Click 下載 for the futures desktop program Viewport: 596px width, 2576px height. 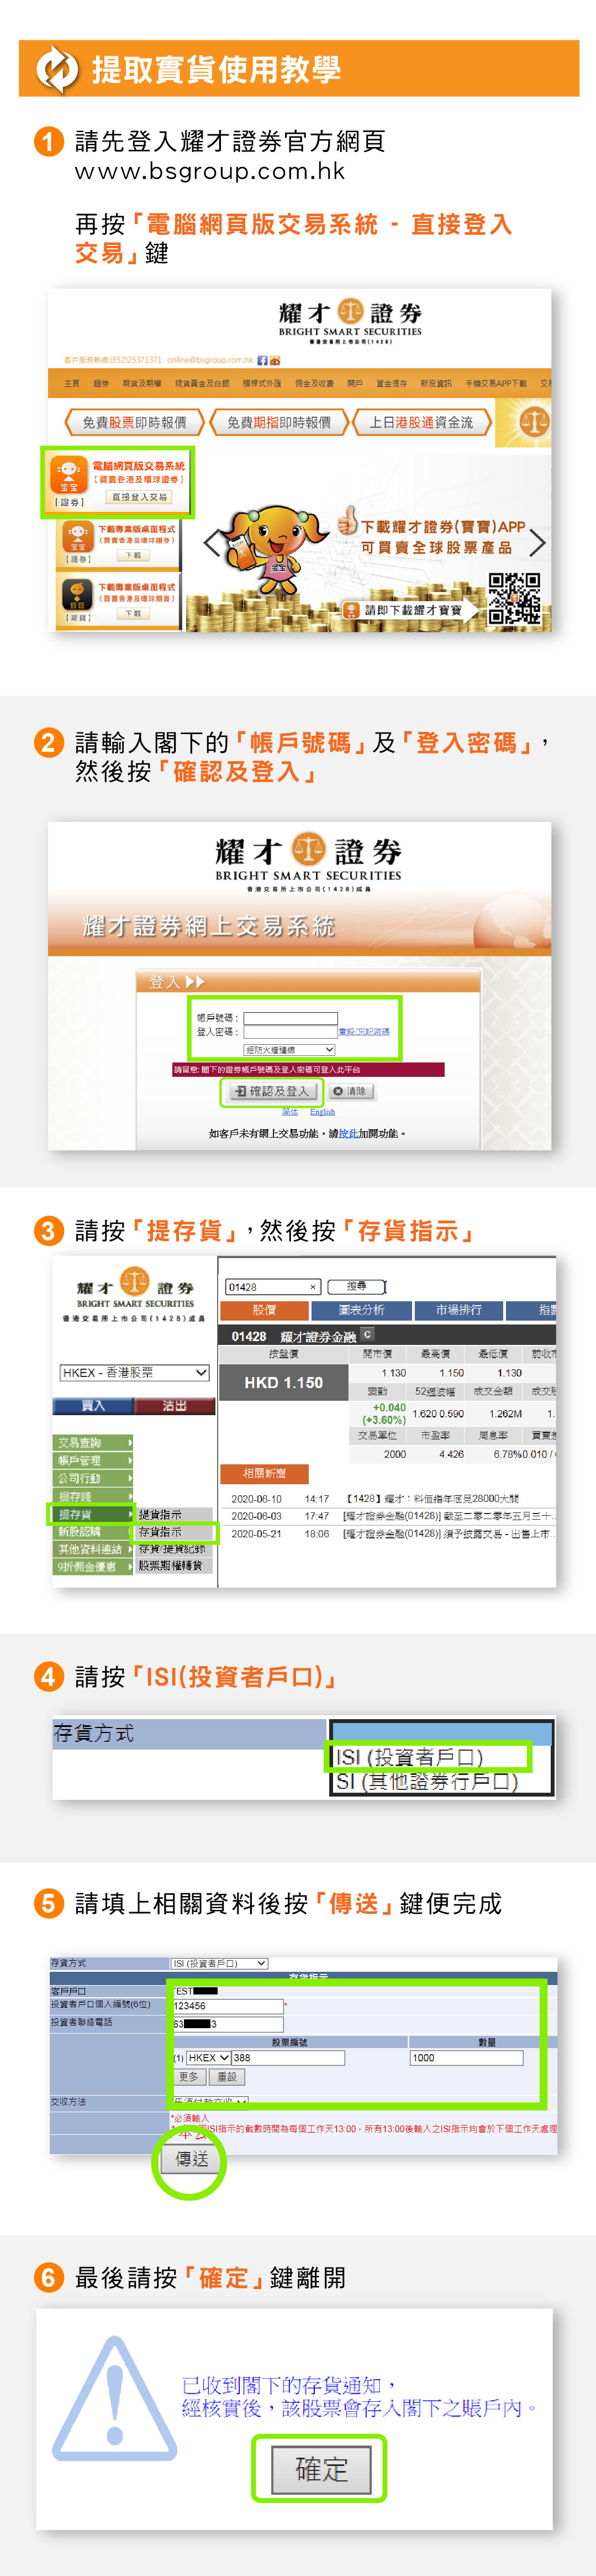pos(133,613)
